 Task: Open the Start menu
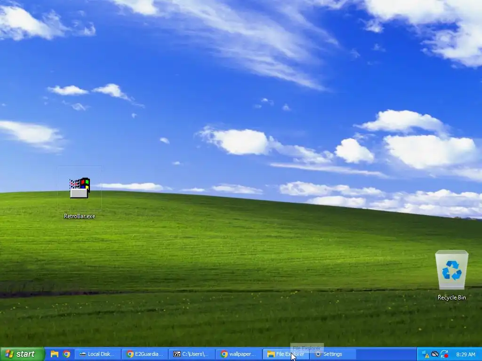(22, 354)
